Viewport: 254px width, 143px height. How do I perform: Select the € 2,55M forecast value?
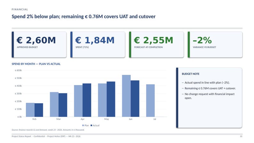coord(154,40)
